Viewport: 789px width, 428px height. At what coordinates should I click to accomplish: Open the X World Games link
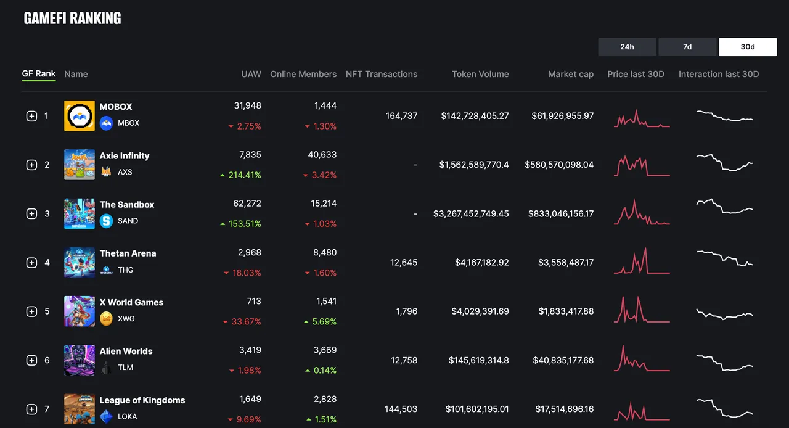coord(131,302)
